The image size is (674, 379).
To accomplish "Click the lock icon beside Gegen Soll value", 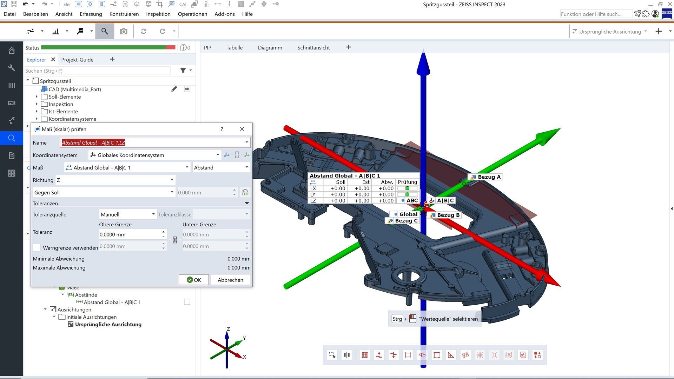I will click(x=245, y=192).
